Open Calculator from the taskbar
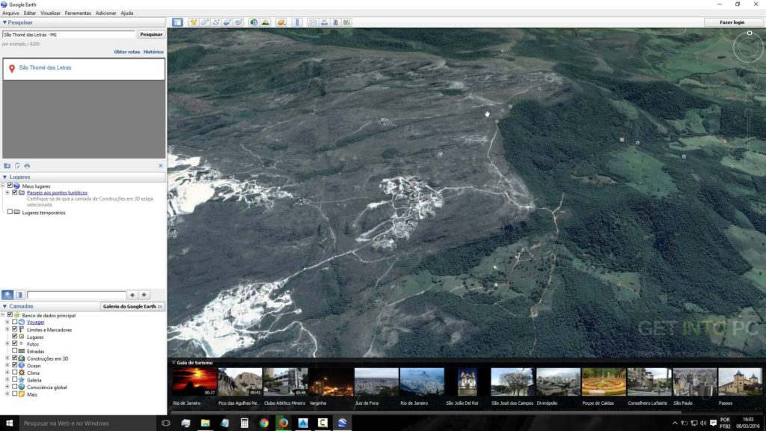This screenshot has height=431, width=766. [x=245, y=423]
